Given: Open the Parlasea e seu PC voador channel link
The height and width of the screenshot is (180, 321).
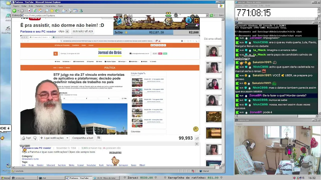Looking at the screenshot, I should (x=38, y=31).
